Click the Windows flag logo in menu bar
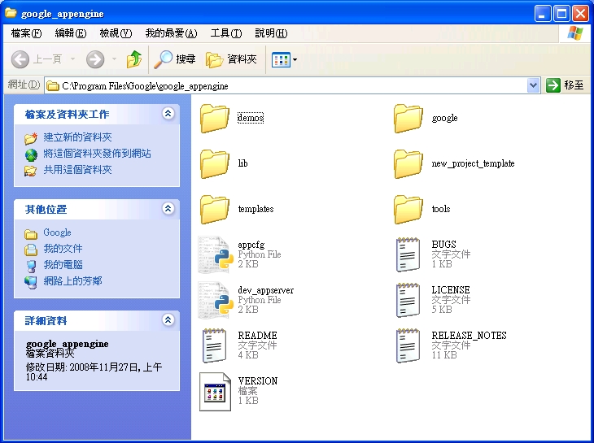This screenshot has height=443, width=594. click(x=575, y=33)
